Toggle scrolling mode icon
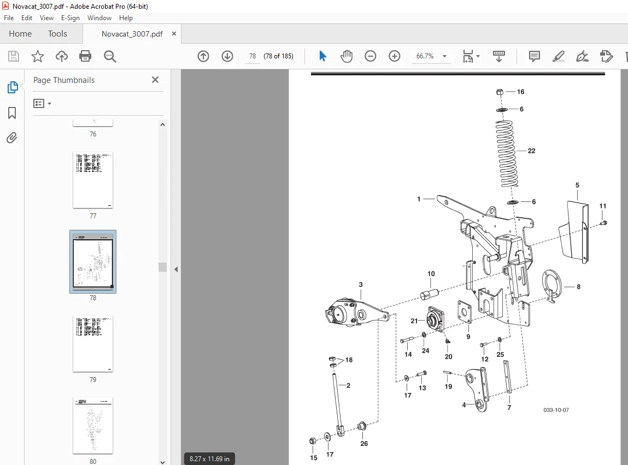Image resolution: width=628 pixels, height=465 pixels. click(x=498, y=56)
